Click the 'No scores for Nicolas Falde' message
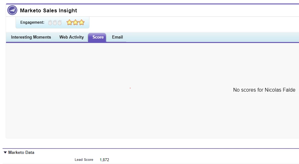The image size is (299, 164). (x=264, y=90)
